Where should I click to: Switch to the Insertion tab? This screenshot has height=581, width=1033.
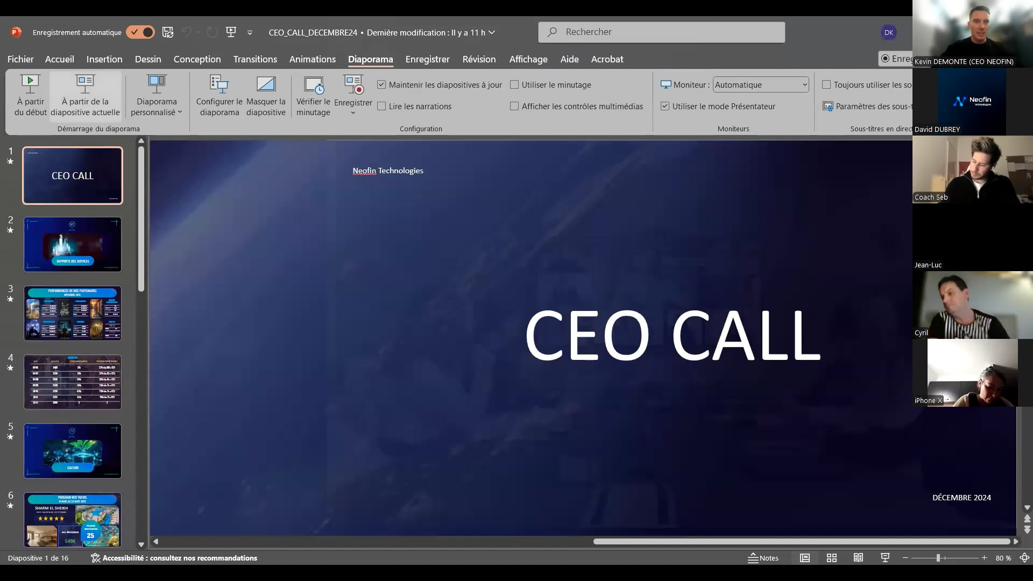pos(104,59)
